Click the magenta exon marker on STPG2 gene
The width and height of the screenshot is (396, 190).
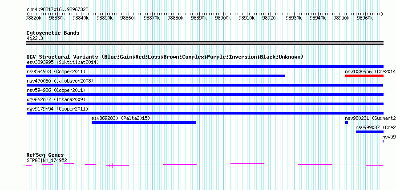pos(112,165)
